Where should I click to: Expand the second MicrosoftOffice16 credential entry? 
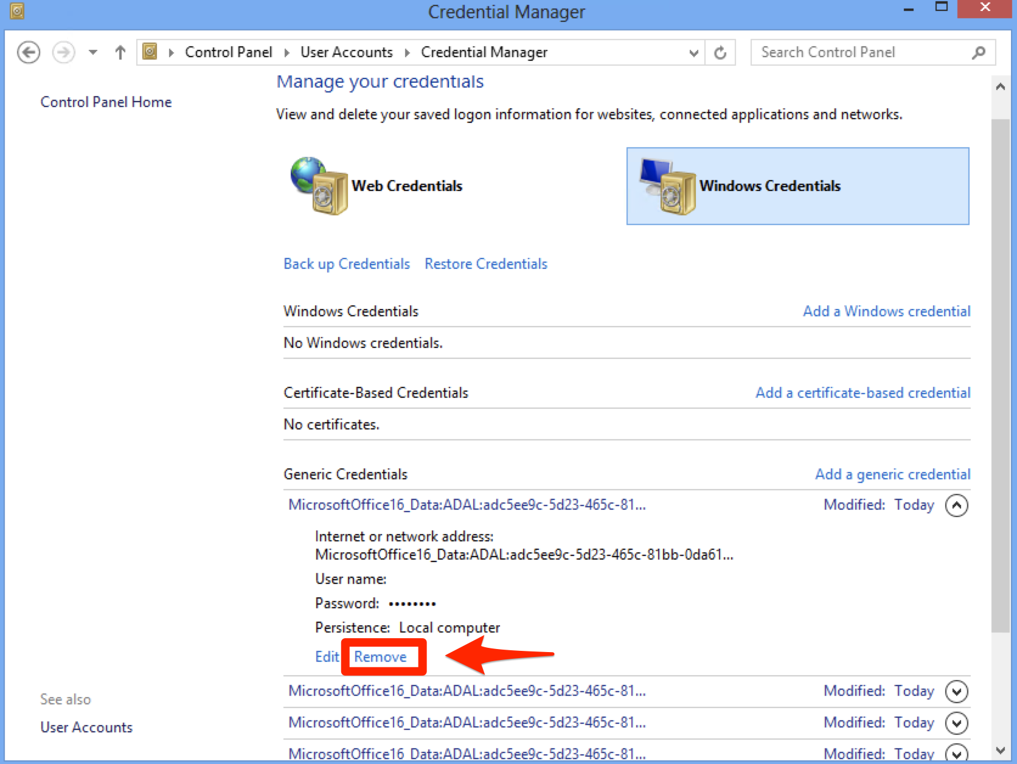pyautogui.click(x=956, y=691)
